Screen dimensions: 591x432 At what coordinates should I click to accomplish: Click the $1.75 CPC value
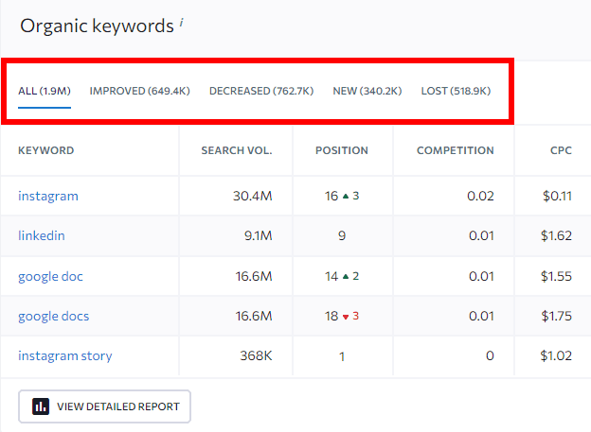[556, 316]
